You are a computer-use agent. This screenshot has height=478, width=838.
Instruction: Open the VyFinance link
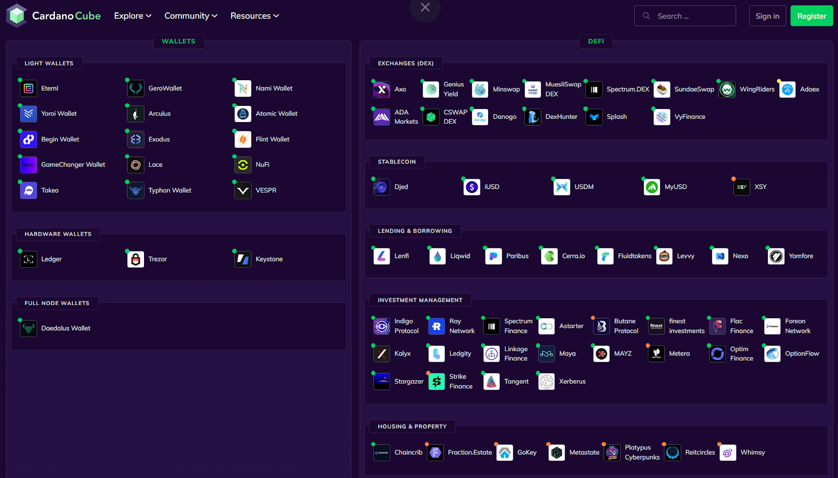click(690, 117)
